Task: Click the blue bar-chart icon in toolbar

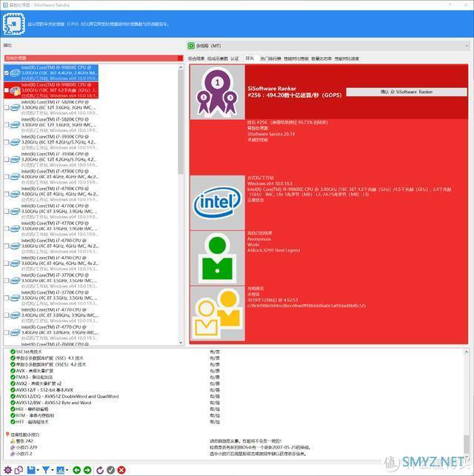Action: tap(60, 470)
